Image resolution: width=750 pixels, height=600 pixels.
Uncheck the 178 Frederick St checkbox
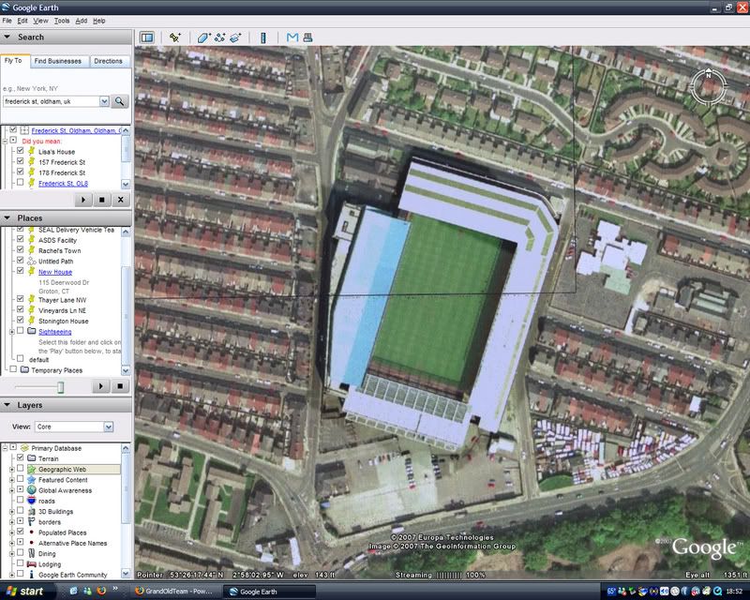(20, 172)
